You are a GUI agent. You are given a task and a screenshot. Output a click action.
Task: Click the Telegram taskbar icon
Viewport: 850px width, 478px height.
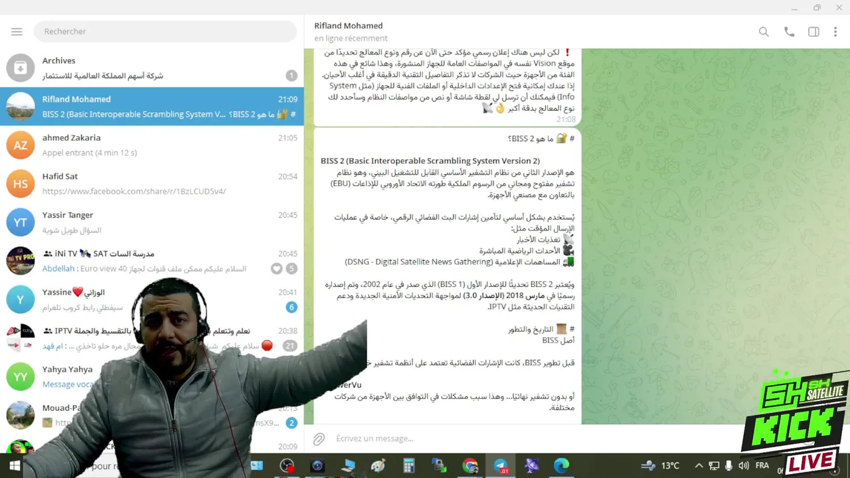coord(501,466)
